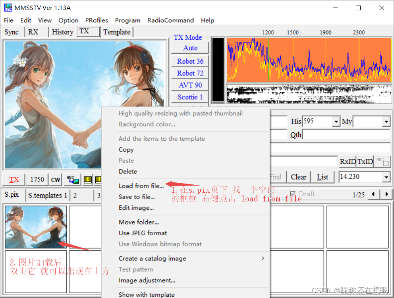
Task: Click the MMSSTV application icon in title bar
Action: 8,8
